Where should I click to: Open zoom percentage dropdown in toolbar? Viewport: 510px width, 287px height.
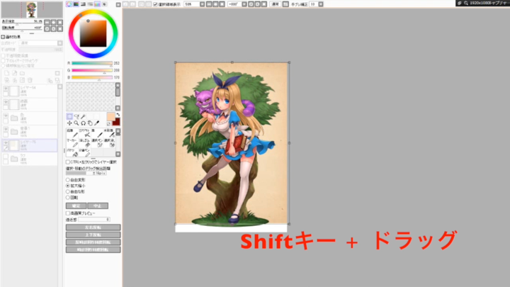202,4
